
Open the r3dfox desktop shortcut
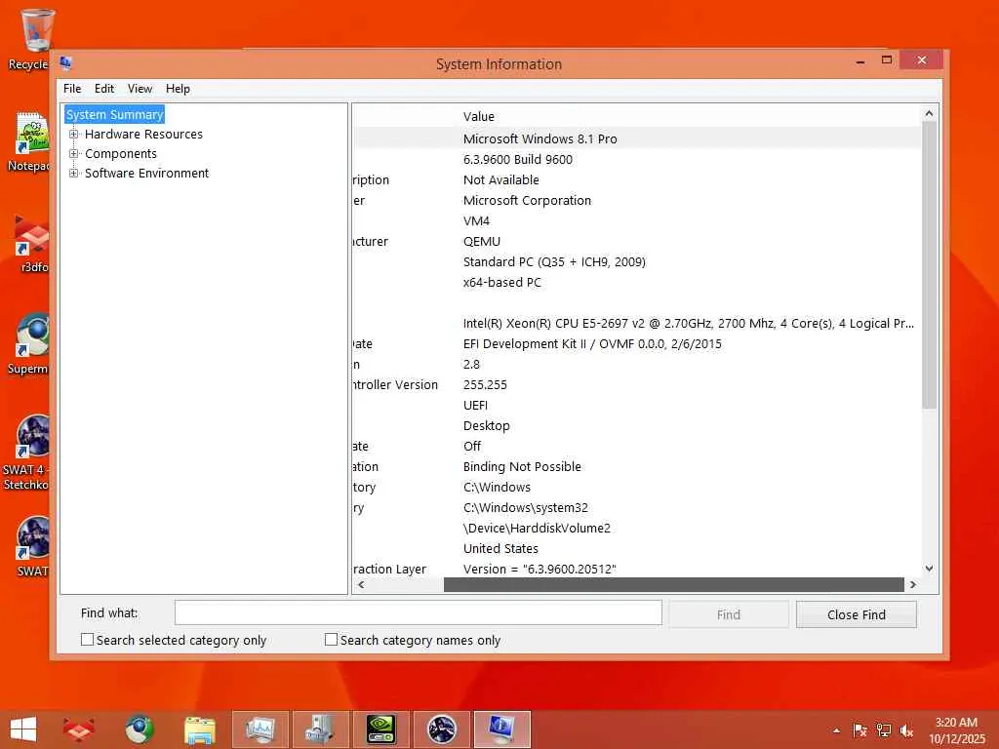[30, 244]
